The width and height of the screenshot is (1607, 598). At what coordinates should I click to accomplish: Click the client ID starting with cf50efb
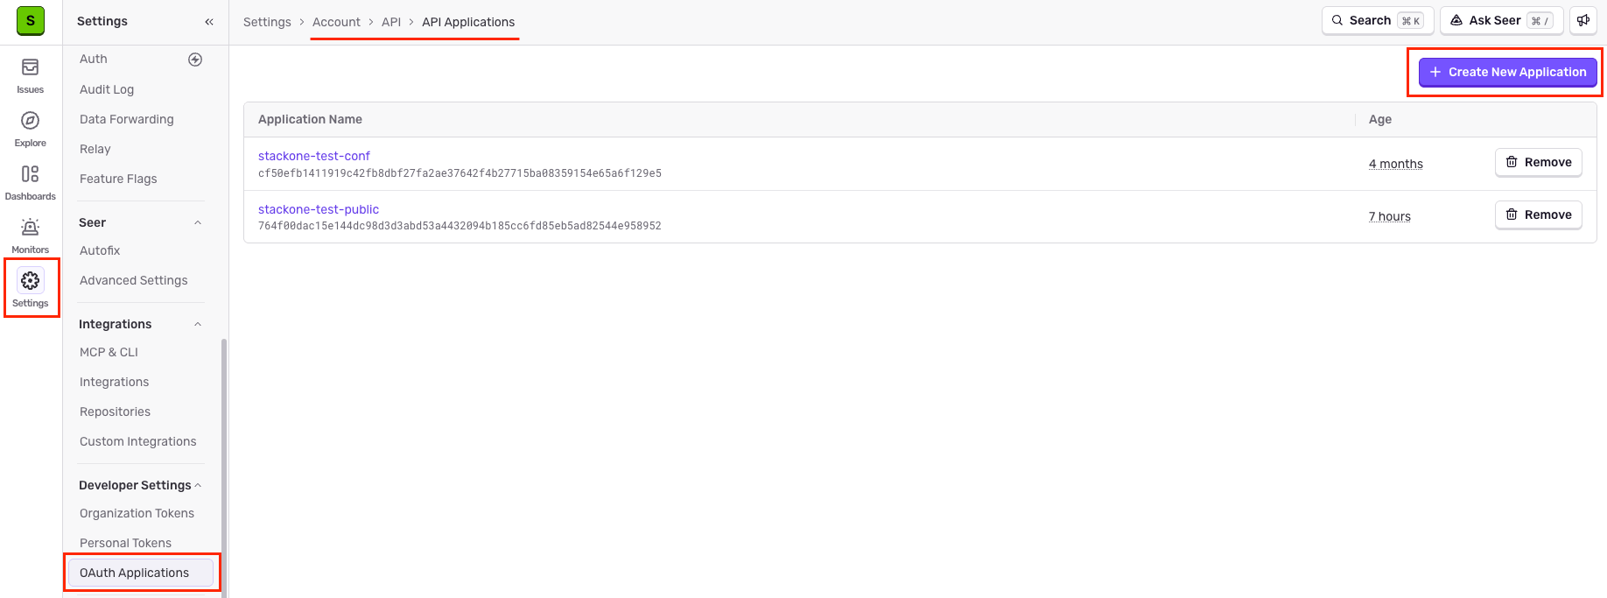pos(460,173)
